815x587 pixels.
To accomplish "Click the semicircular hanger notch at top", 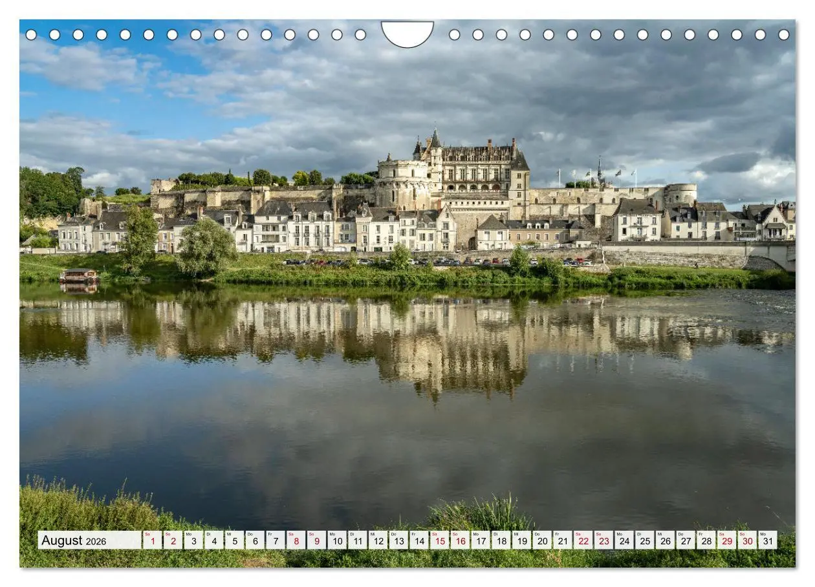I will (407, 33).
